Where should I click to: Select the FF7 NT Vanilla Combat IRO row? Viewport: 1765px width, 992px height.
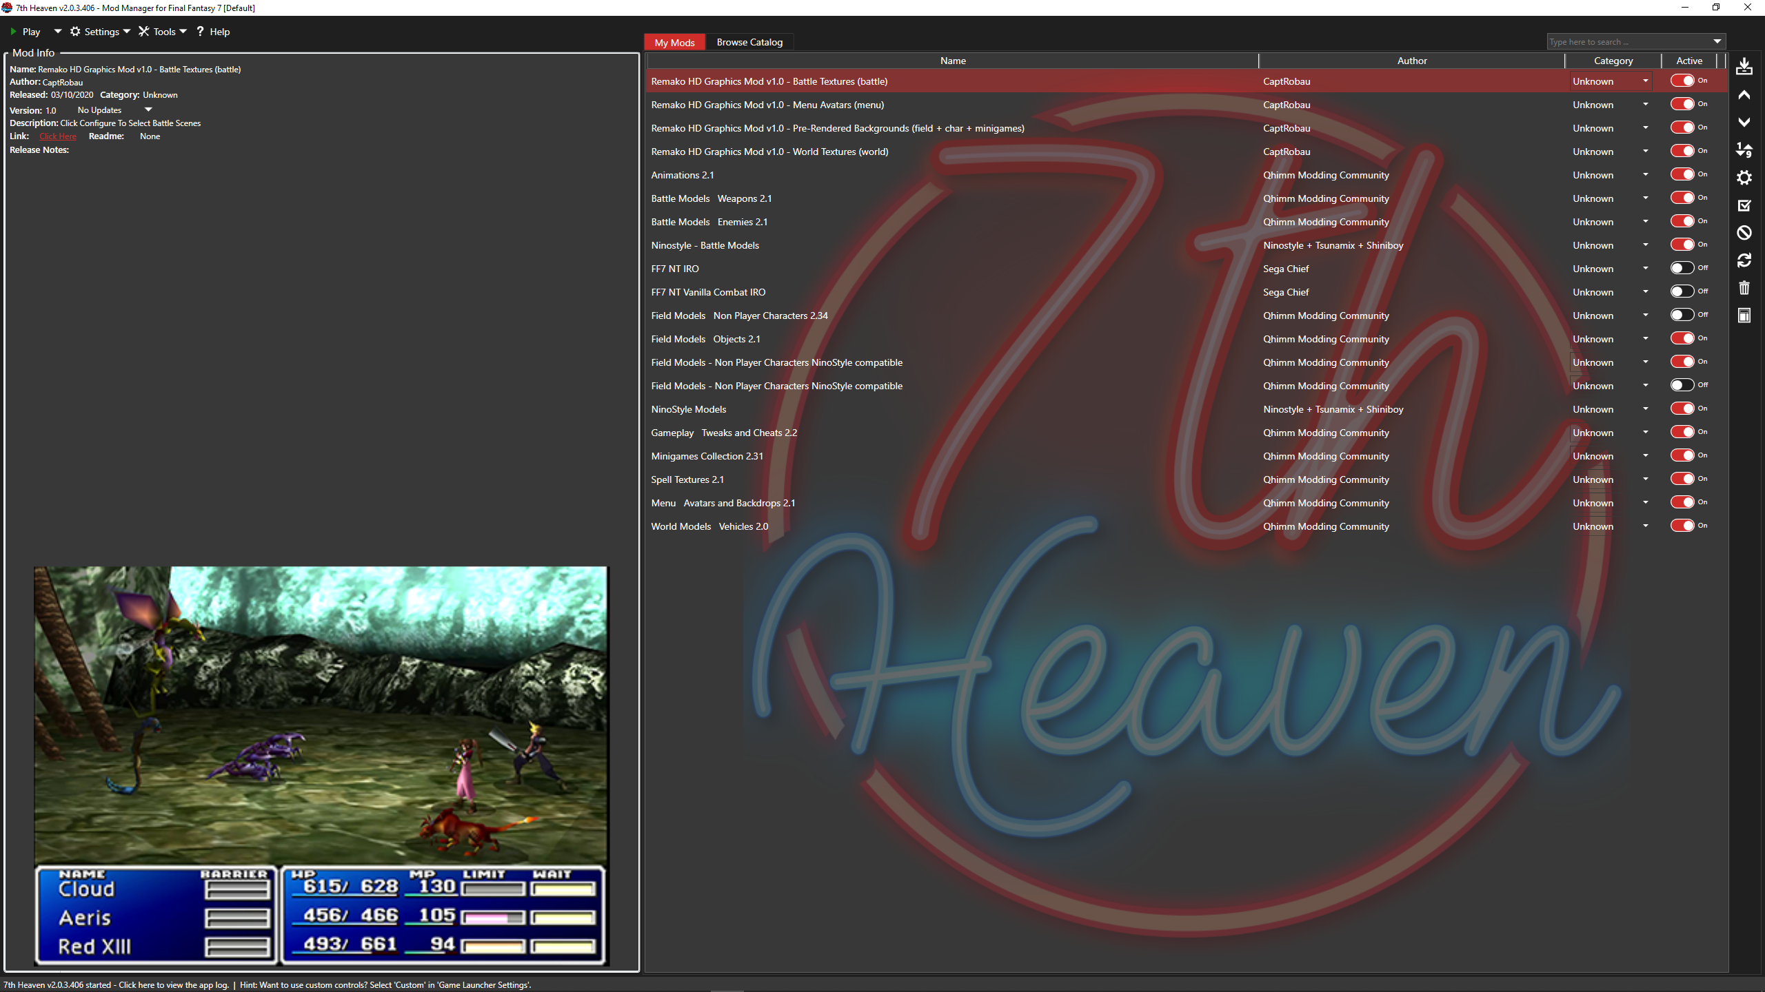tap(1186, 292)
